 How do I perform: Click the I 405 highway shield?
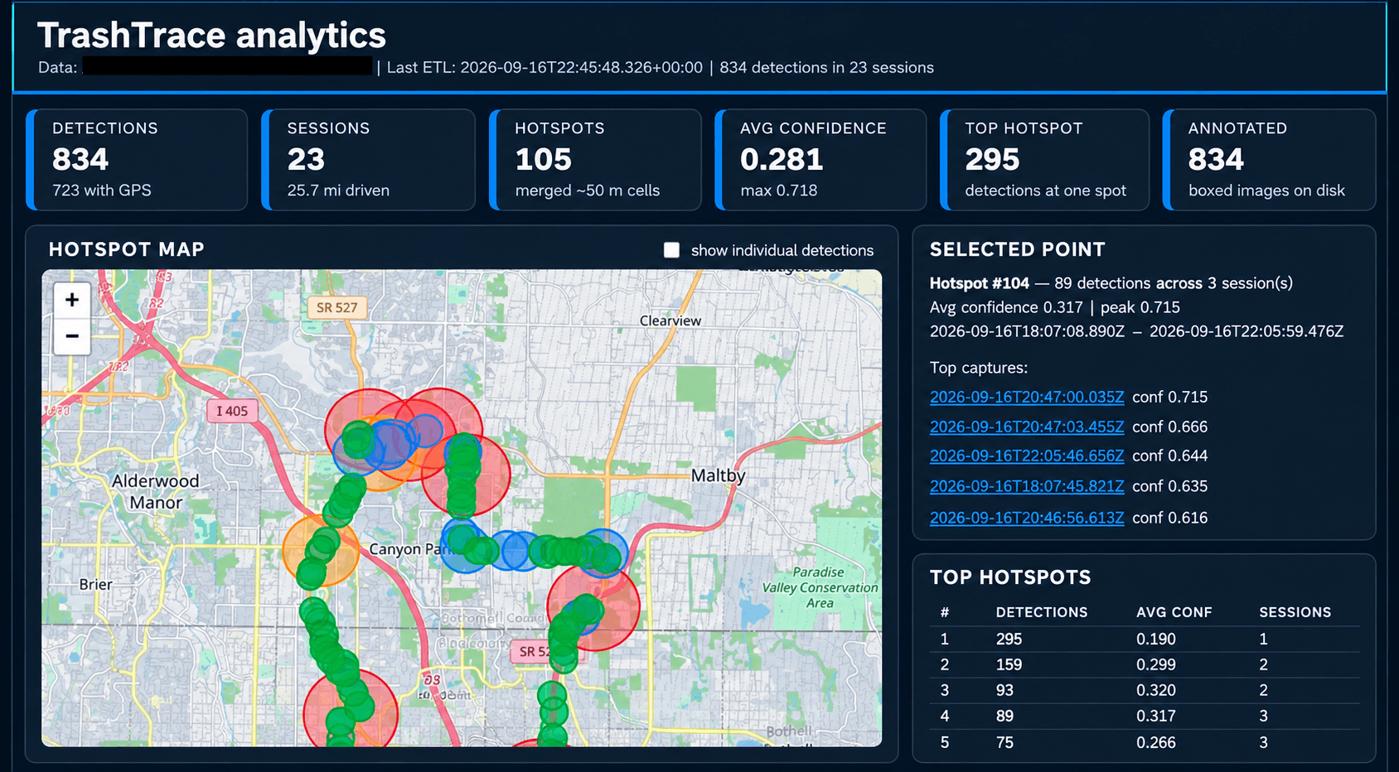click(x=232, y=411)
